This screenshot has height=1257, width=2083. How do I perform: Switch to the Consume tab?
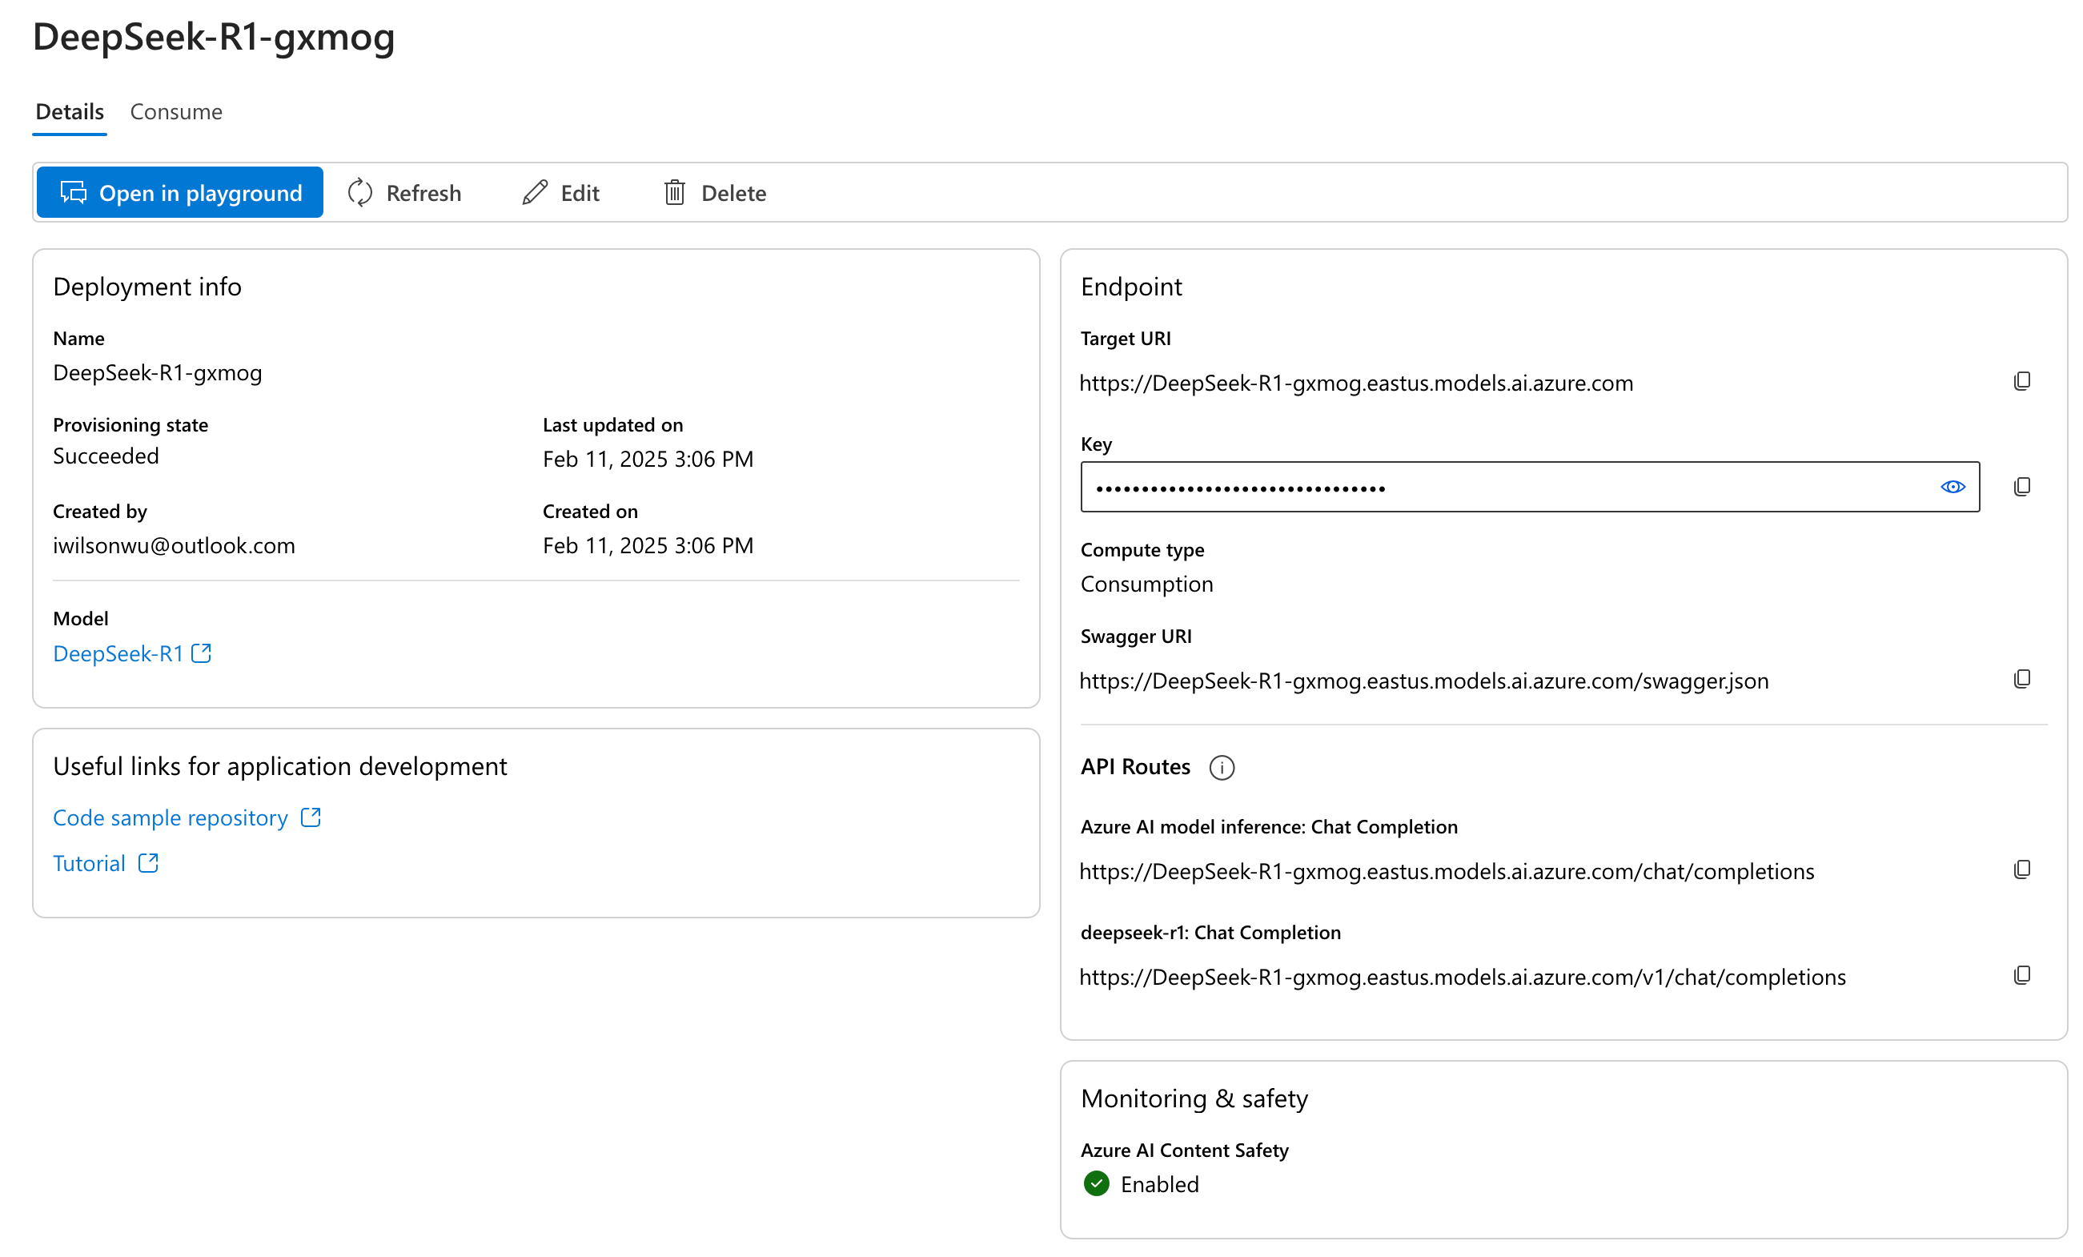coord(176,111)
